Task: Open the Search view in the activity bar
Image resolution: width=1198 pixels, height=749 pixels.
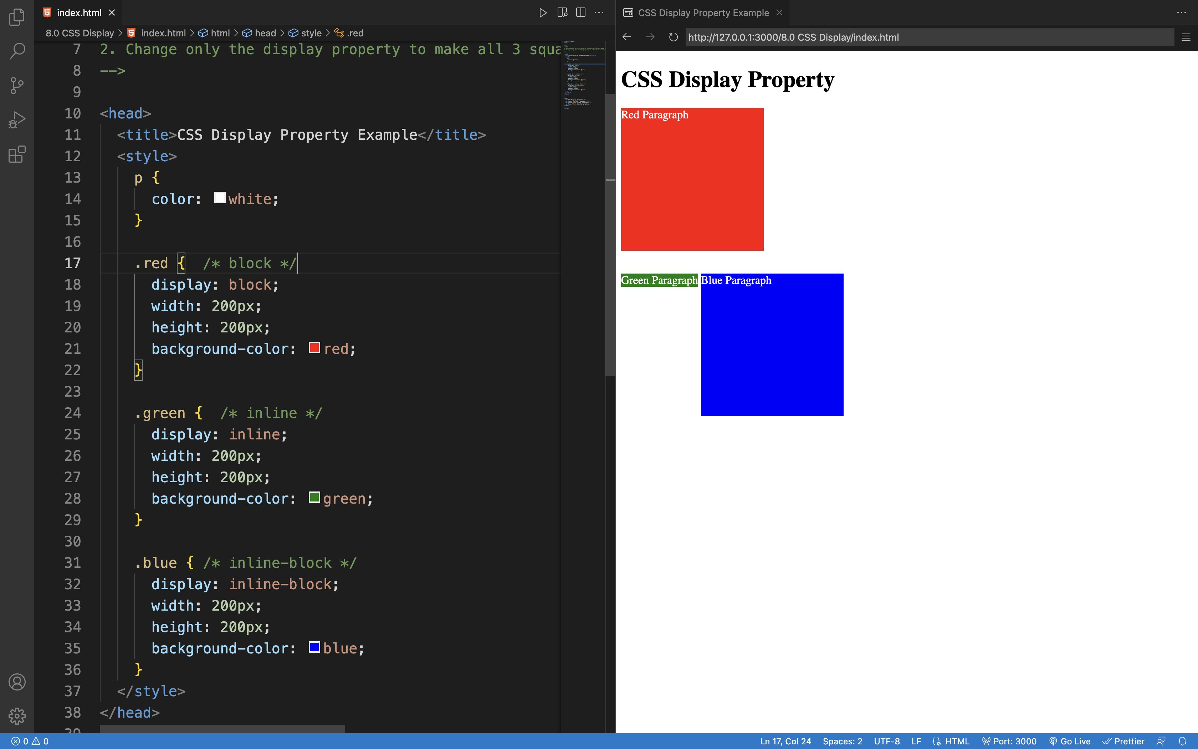Action: 17,51
